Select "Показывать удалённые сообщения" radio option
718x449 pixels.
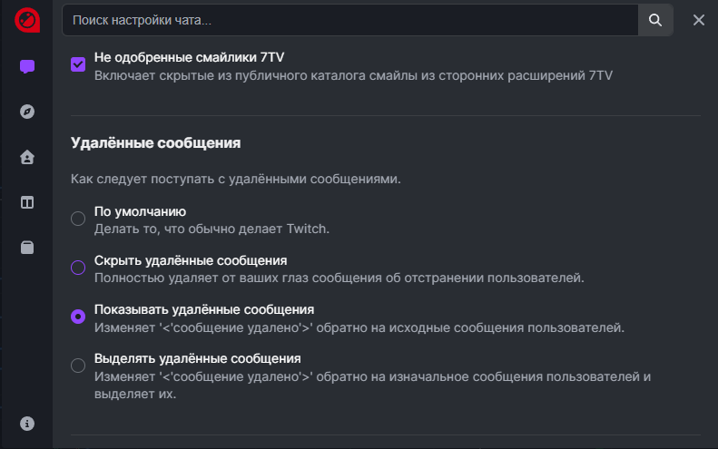tap(78, 317)
